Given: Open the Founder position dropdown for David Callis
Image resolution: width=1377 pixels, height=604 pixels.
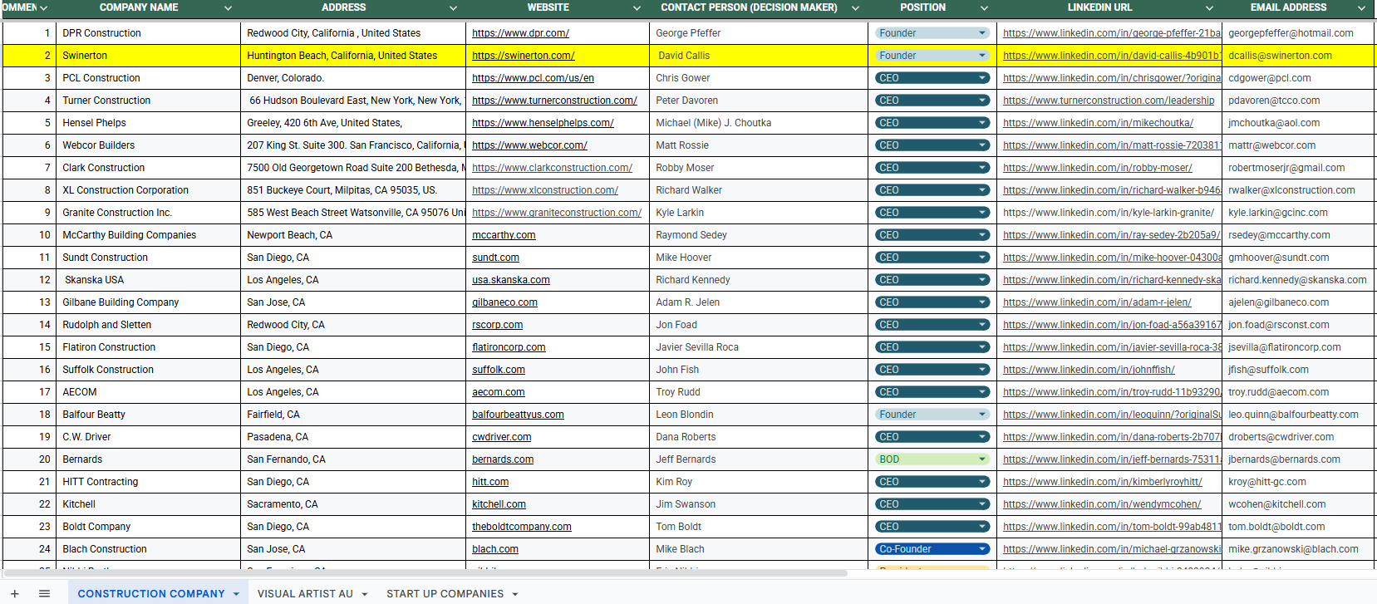Looking at the screenshot, I should point(982,56).
